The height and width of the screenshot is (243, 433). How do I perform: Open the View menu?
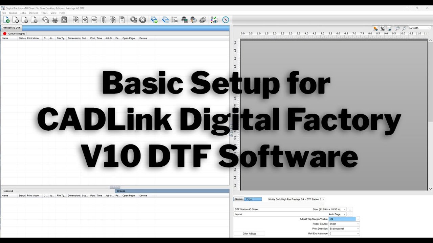point(53,13)
